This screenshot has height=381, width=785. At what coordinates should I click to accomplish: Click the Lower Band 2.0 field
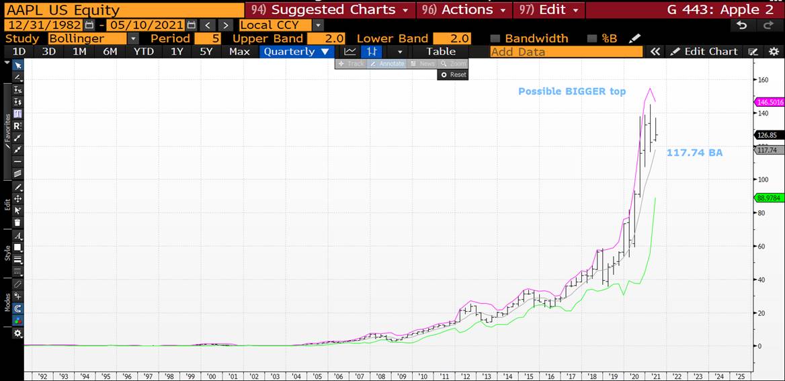click(x=452, y=38)
